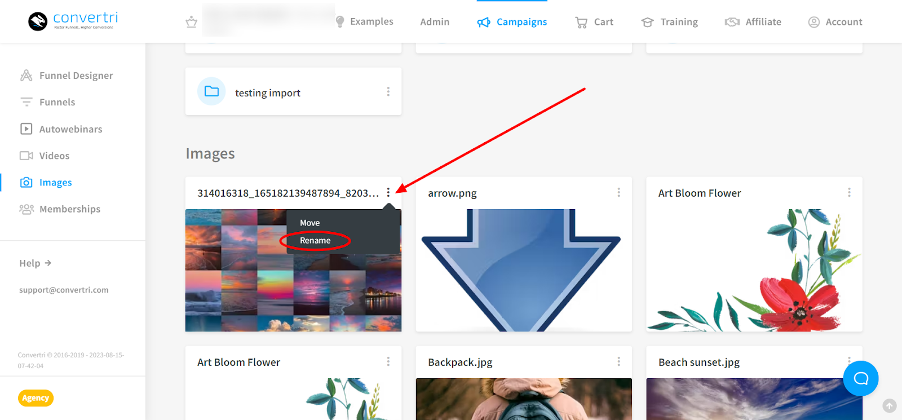Click the Autowebinars play icon
Image resolution: width=902 pixels, height=420 pixels.
click(x=26, y=129)
